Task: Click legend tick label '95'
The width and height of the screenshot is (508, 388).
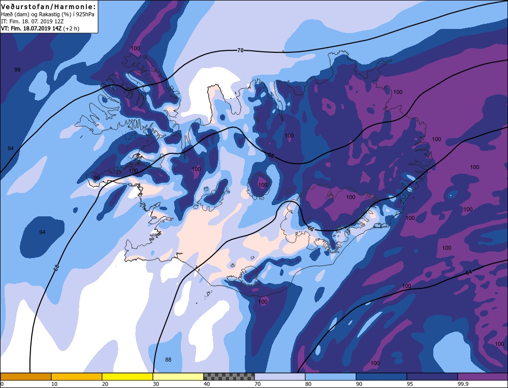Action: click(409, 384)
